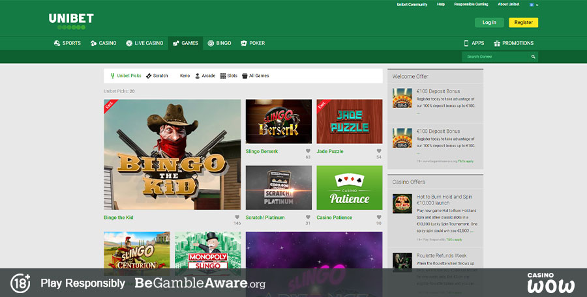The image size is (587, 297).
Task: Favorite Bingo the Kid with heart
Action: point(237,217)
